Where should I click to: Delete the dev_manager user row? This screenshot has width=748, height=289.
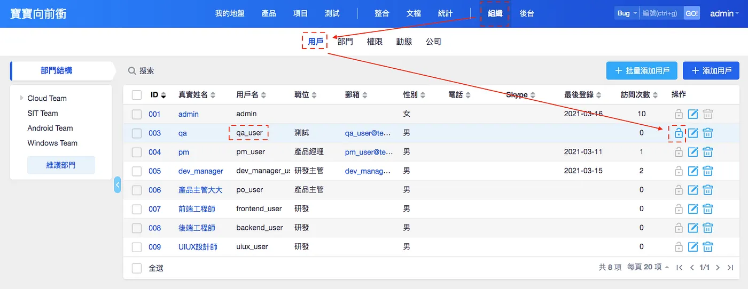(708, 171)
